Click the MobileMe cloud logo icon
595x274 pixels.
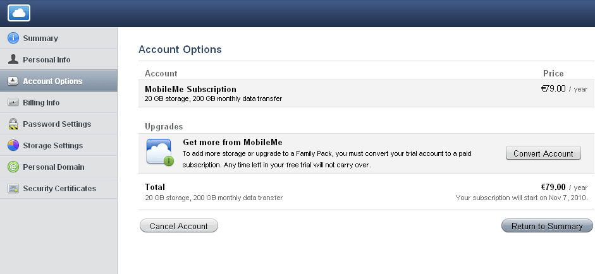[x=18, y=13]
